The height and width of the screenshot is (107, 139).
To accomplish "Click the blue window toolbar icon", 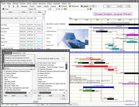I will point(9,6).
